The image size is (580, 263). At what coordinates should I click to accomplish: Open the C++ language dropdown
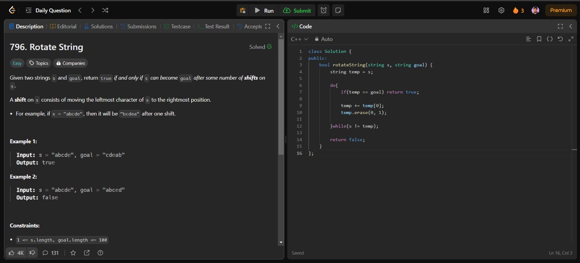(x=299, y=39)
